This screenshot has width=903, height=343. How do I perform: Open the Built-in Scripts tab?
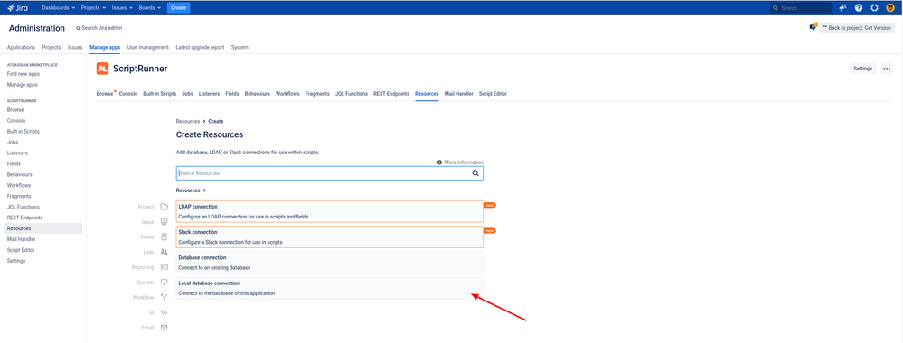159,93
